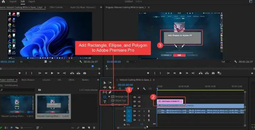Play the Program monitor sequence
The width and height of the screenshot is (255, 130).
tap(180, 73)
